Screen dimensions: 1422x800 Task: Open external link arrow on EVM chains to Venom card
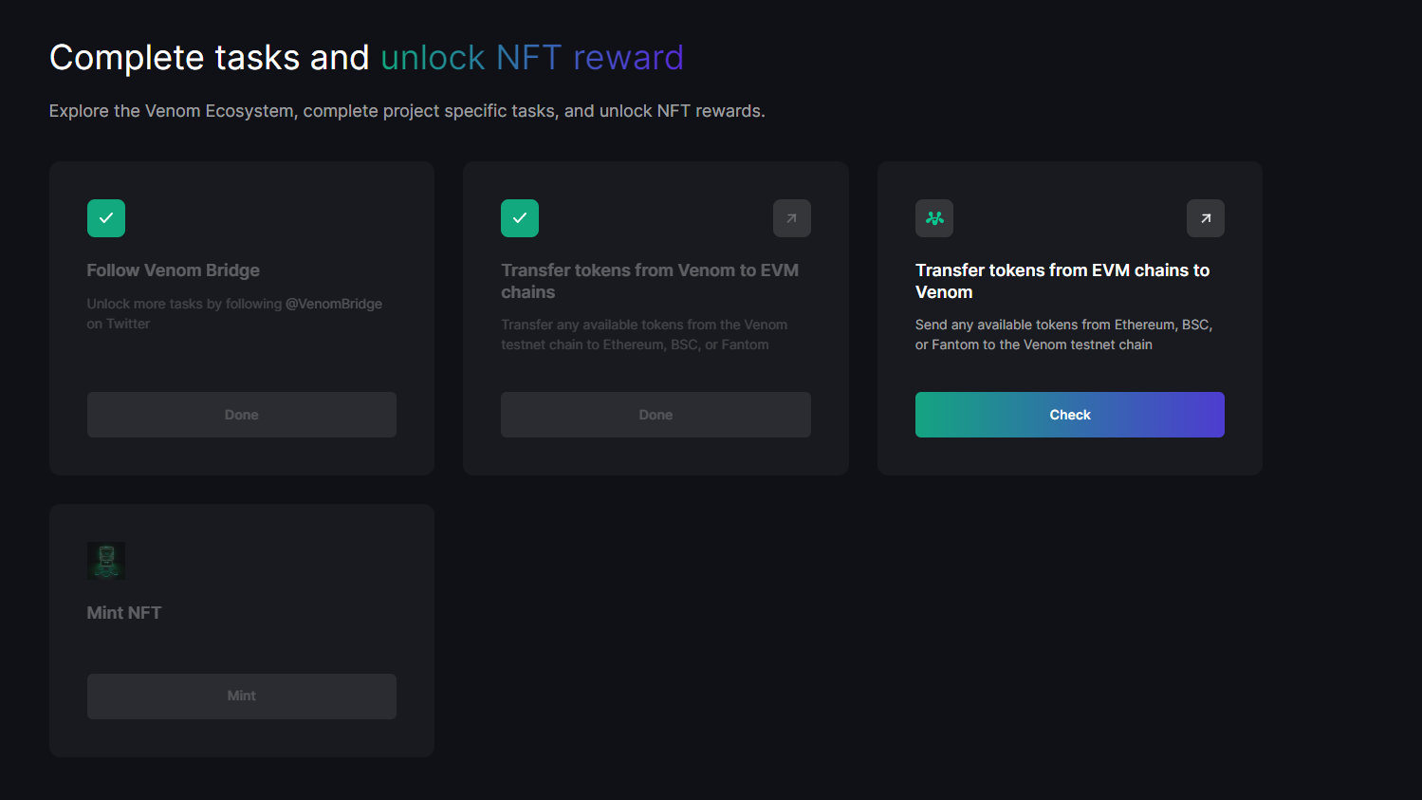tap(1206, 218)
